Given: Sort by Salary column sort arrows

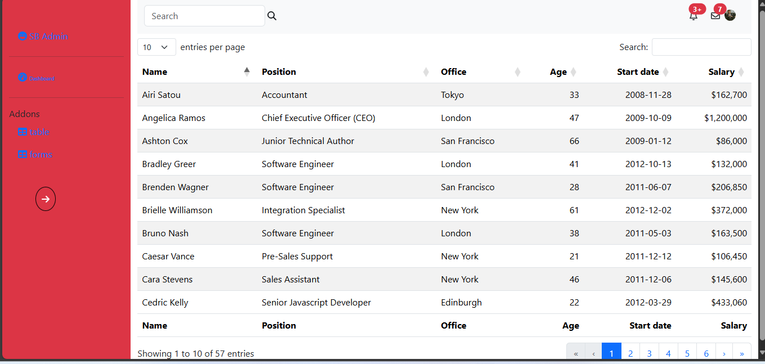Looking at the screenshot, I should coord(741,72).
